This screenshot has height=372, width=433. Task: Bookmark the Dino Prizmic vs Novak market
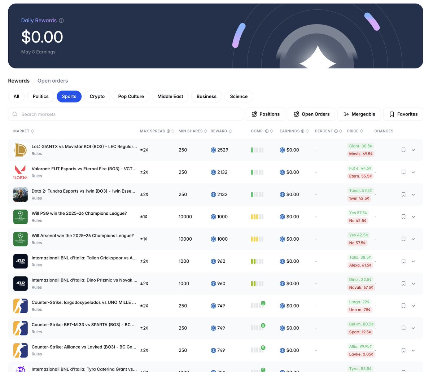click(x=403, y=284)
